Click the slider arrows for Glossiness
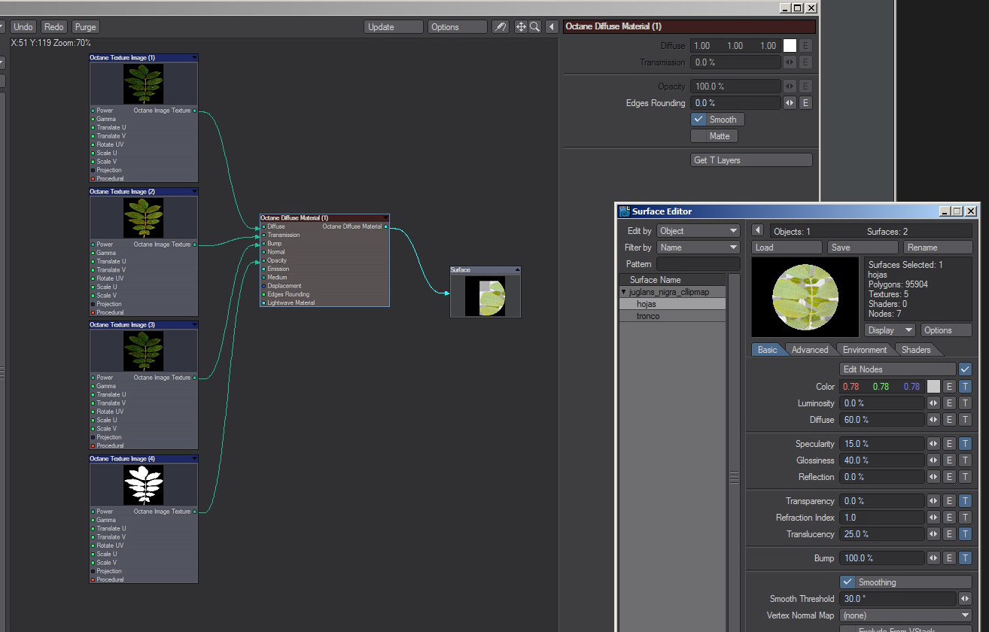Viewport: 989px width, 632px height. (933, 460)
